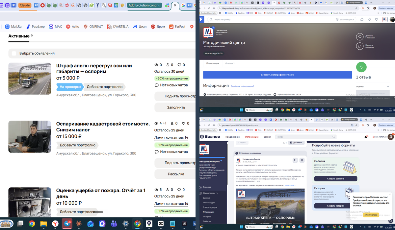
Task: Open 'Оспаривание кадастровой стоимости' listing title
Action: pyautogui.click(x=103, y=126)
